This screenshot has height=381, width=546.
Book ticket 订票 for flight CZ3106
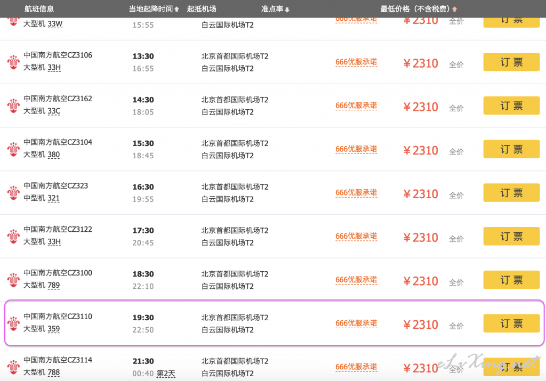coord(511,62)
